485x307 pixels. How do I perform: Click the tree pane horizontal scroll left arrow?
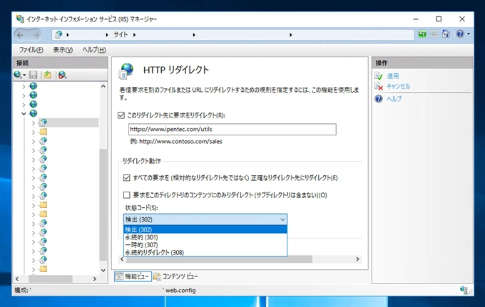[x=17, y=279]
